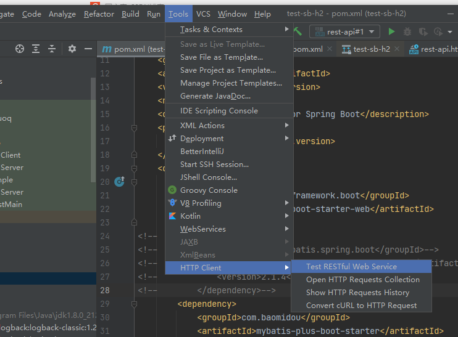Expand Tasks & Contexts submenu arrow
The width and height of the screenshot is (458, 337).
(287, 29)
